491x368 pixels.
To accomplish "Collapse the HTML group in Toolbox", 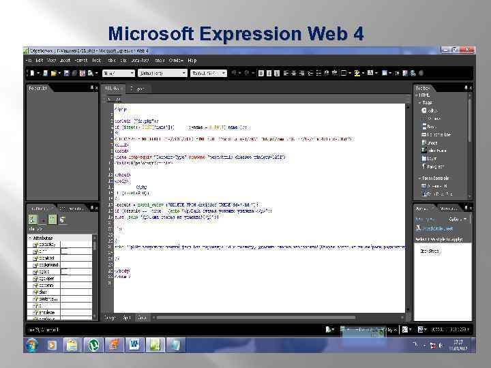I will pos(417,95).
